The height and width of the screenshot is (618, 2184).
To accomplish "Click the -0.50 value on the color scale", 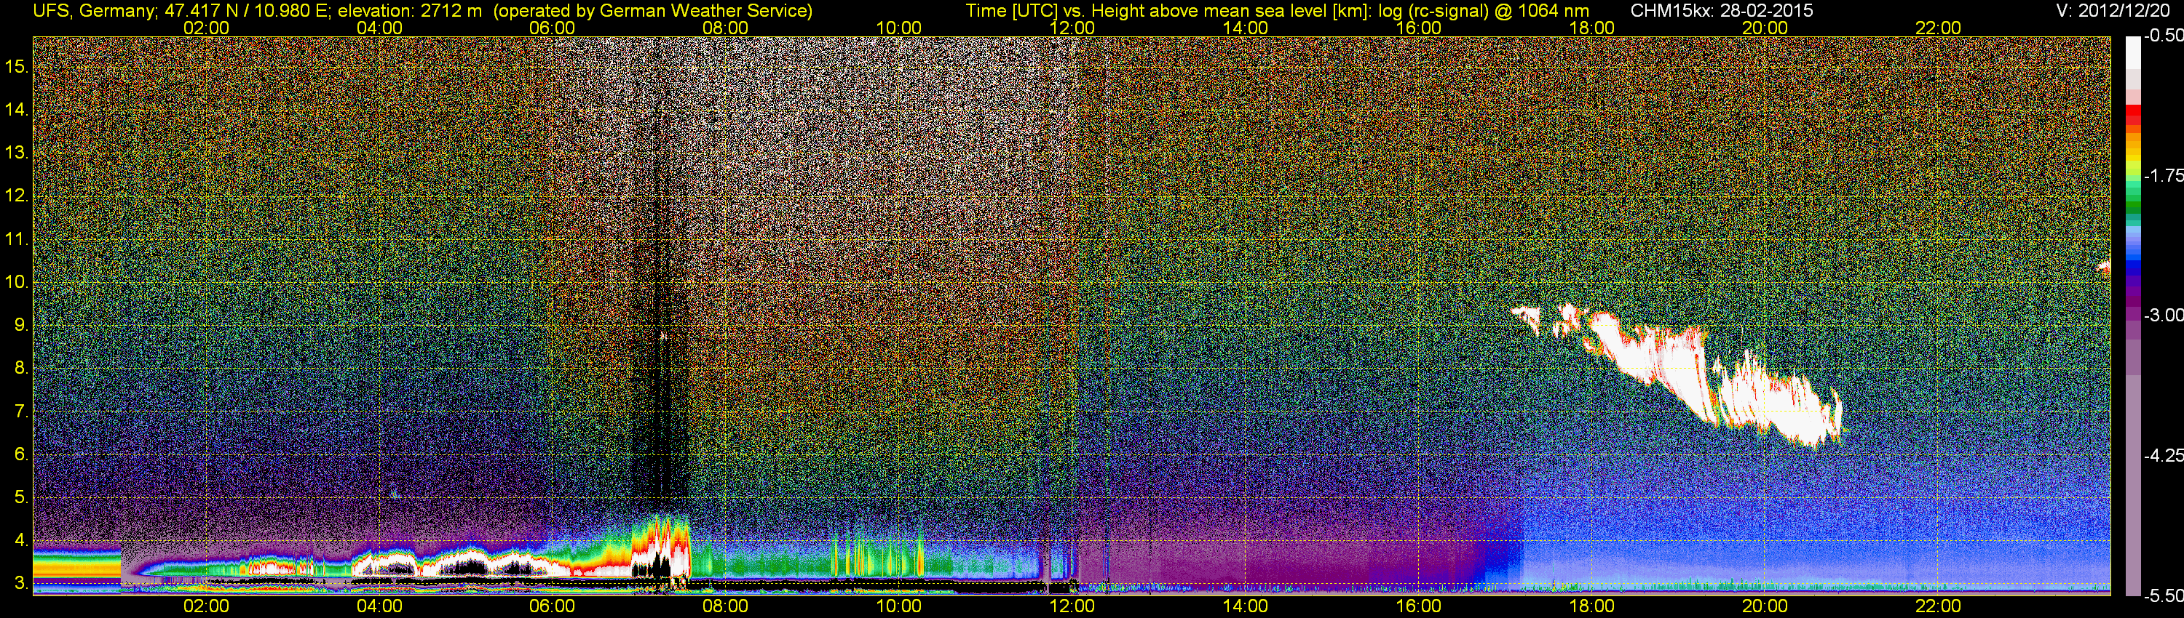I will point(2163,36).
